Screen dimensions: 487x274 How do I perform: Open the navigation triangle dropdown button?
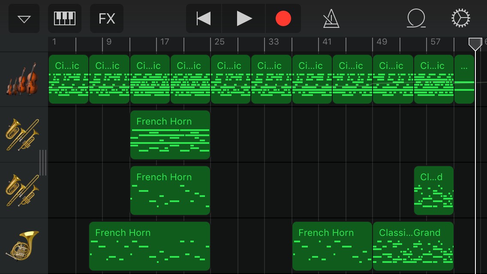point(24,18)
